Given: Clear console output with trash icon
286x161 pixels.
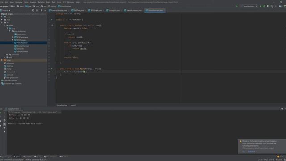Looking at the screenshot, I should pos(4,131).
